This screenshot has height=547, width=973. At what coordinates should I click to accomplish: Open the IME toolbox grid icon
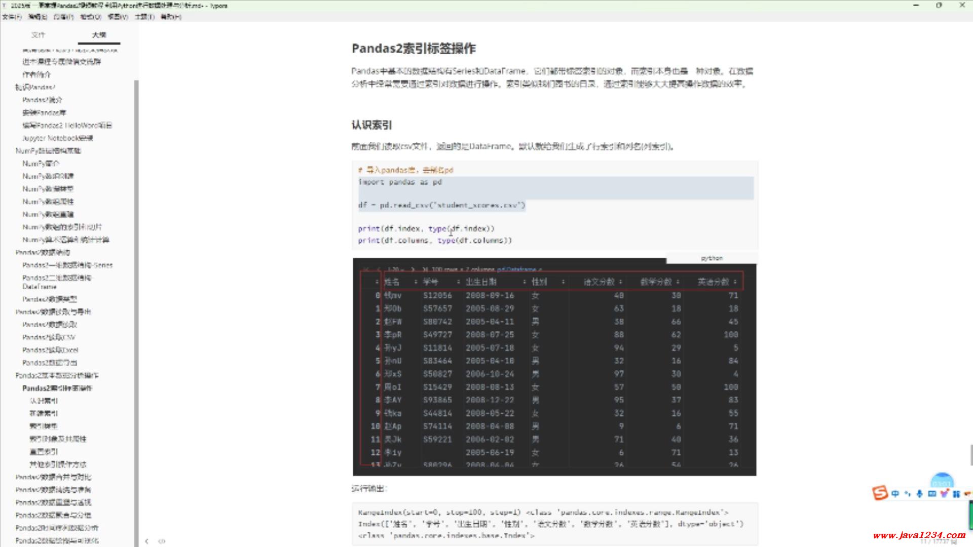click(956, 493)
